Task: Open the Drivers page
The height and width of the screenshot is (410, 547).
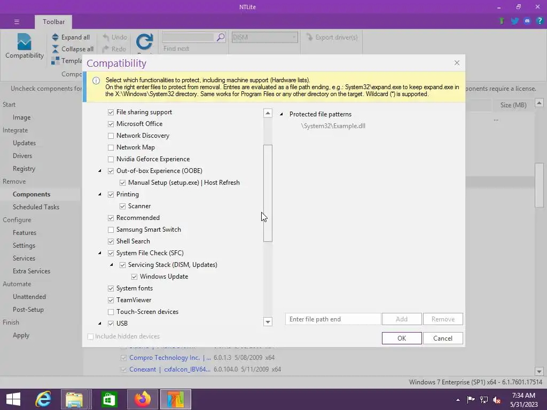Action: (x=22, y=156)
